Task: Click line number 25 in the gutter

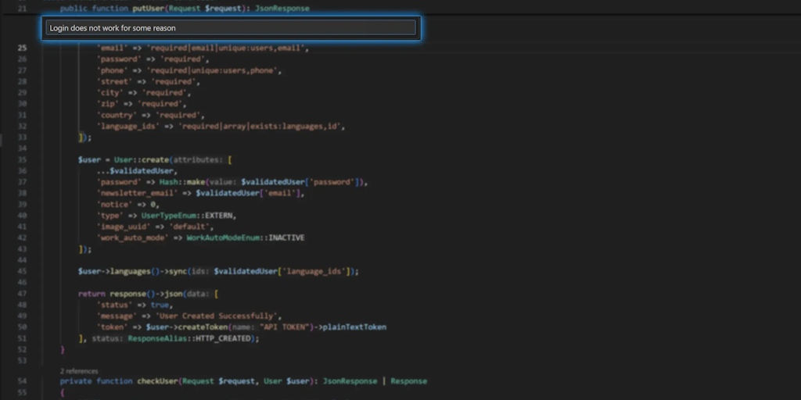Action: pyautogui.click(x=22, y=48)
